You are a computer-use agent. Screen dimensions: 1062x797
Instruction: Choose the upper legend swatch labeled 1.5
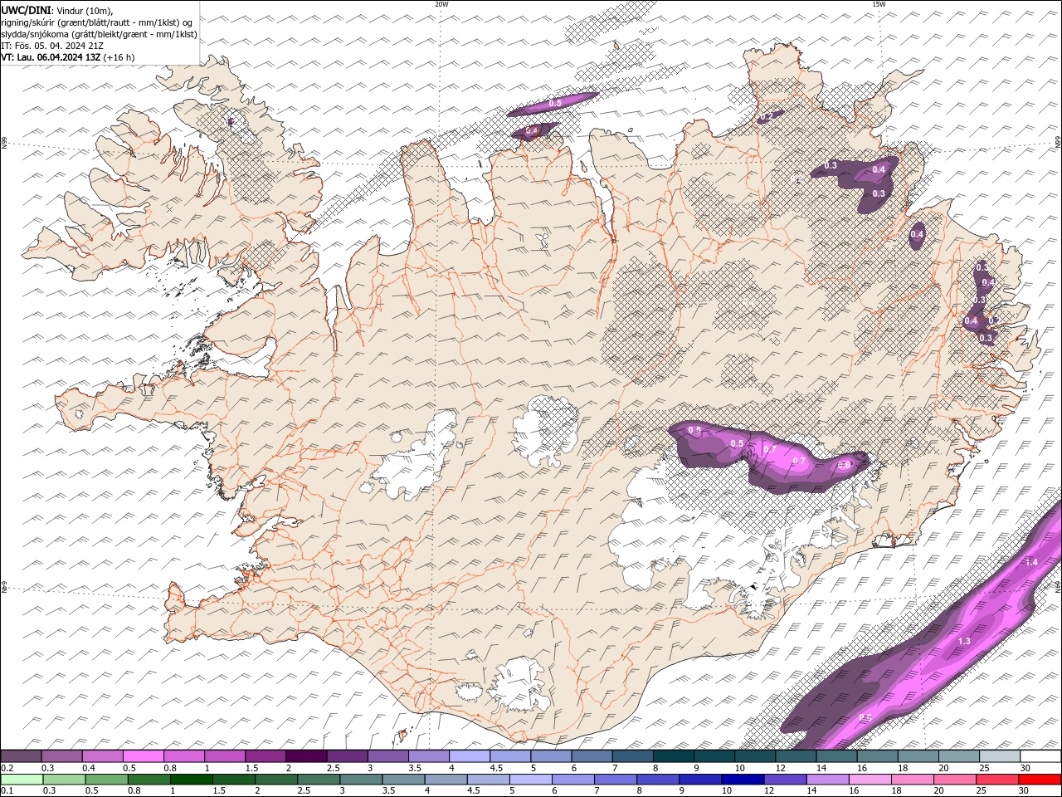pyautogui.click(x=265, y=756)
